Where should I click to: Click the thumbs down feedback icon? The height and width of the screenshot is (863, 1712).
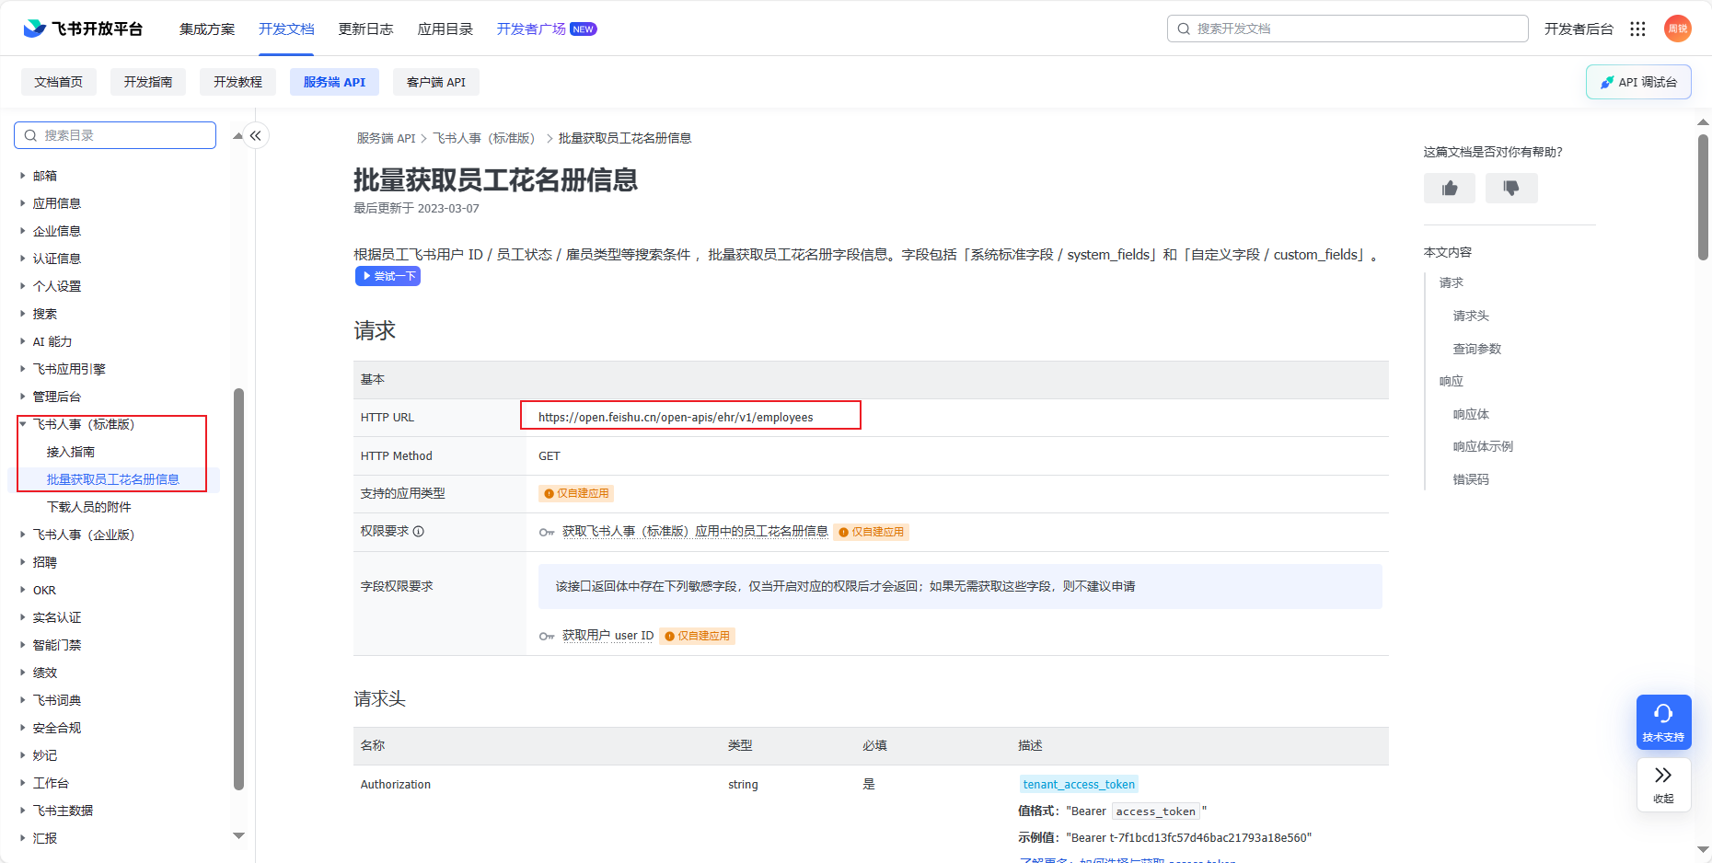click(1511, 189)
